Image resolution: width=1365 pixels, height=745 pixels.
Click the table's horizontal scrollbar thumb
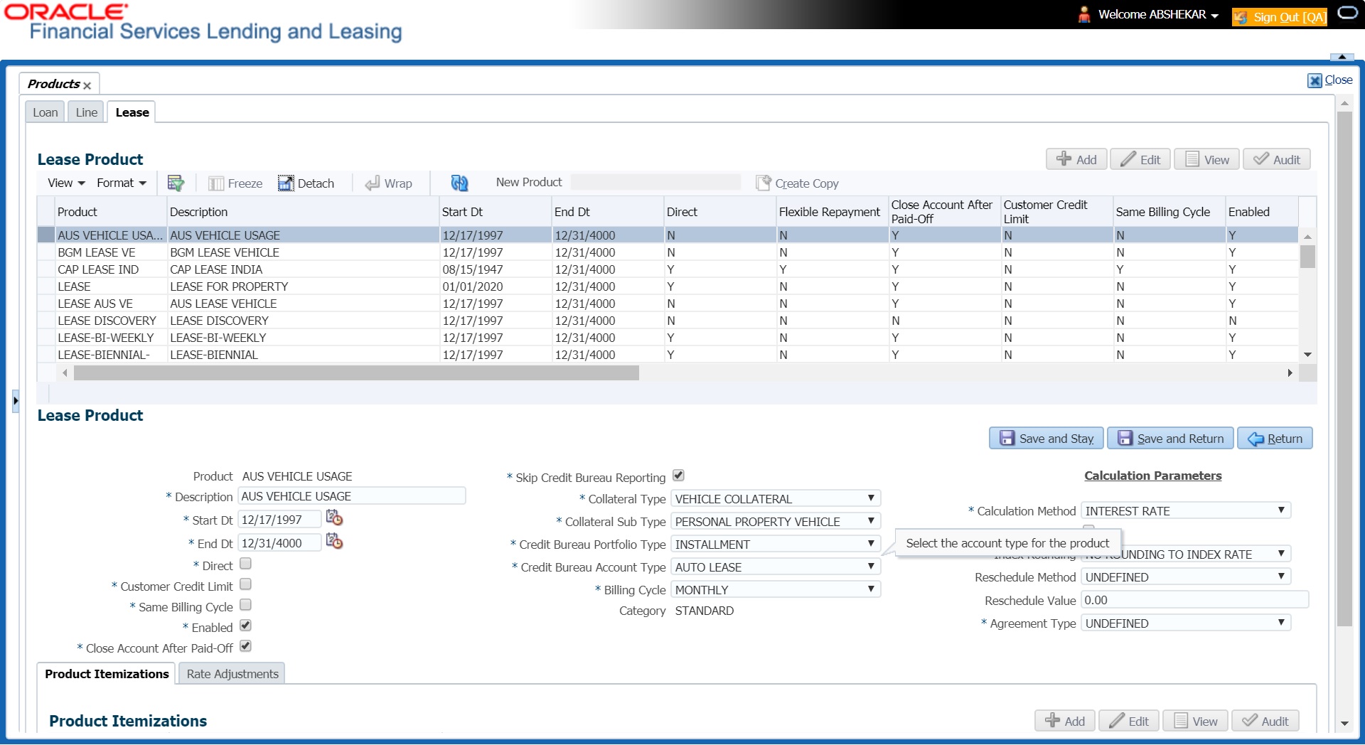point(356,372)
